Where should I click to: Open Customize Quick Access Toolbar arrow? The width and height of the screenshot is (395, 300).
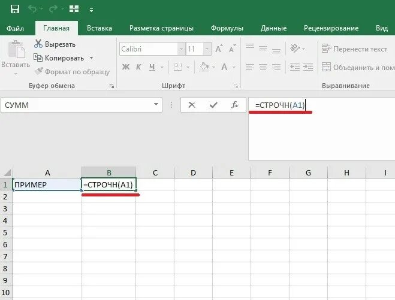point(92,10)
